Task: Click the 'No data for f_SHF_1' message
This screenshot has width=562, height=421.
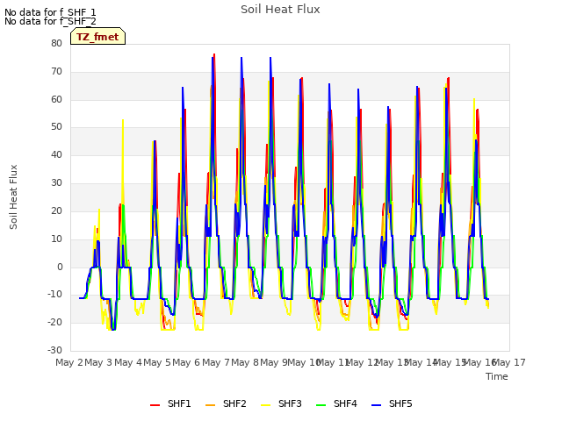Action: tap(50, 12)
